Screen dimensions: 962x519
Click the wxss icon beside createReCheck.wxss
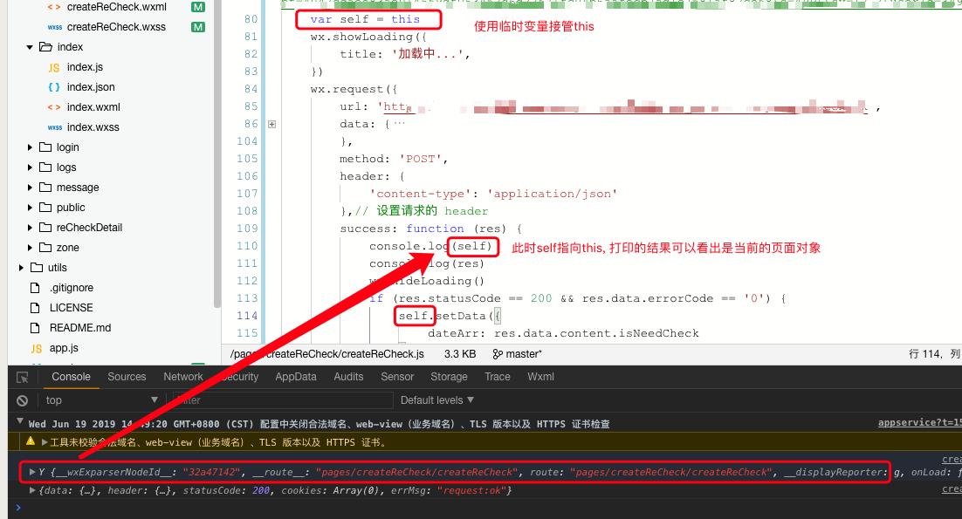pyautogui.click(x=55, y=27)
